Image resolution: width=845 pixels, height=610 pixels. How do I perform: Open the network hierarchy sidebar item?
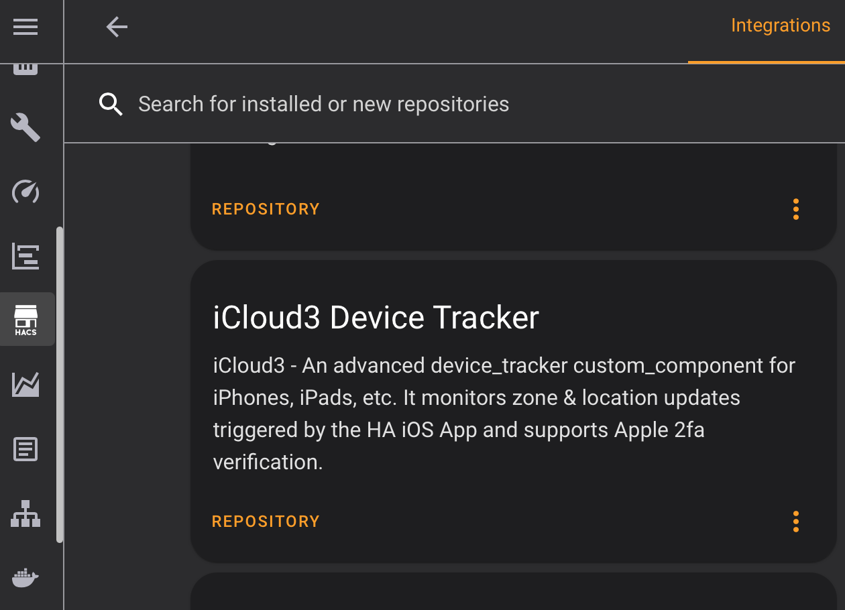tap(25, 513)
